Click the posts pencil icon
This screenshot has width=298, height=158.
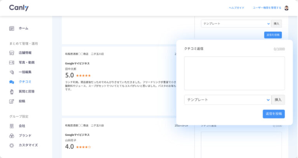pyautogui.click(x=12, y=101)
